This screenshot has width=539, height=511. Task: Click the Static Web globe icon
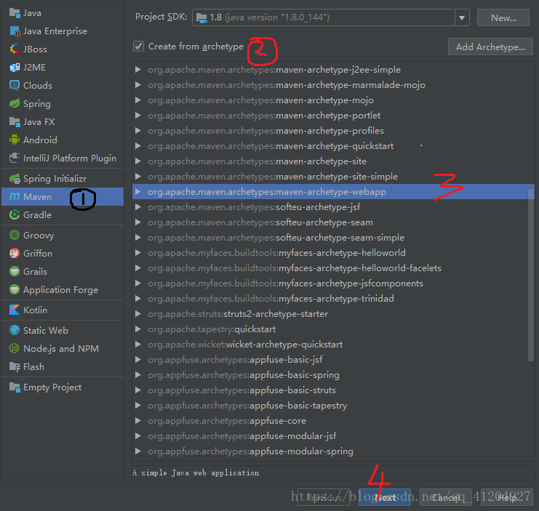[15, 330]
